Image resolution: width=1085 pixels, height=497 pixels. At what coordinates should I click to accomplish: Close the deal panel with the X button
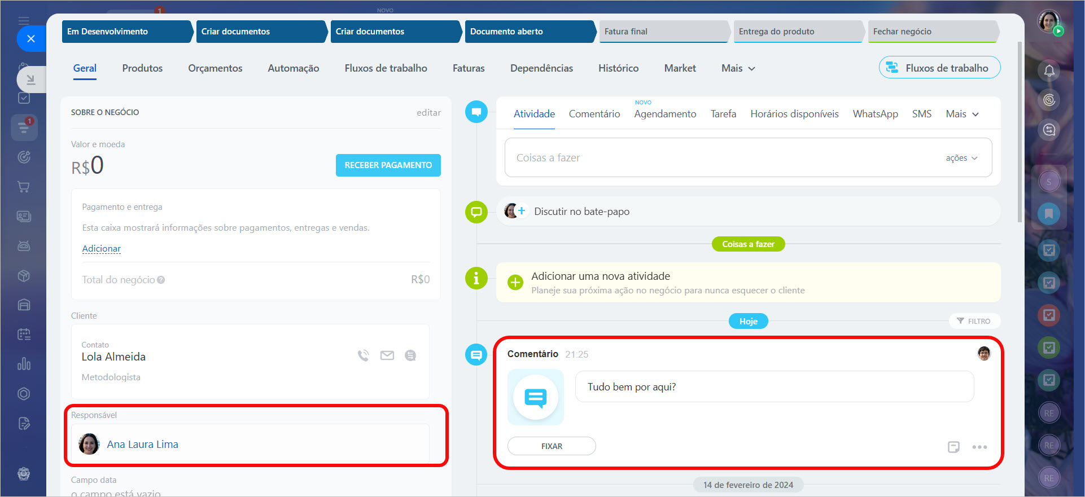(31, 38)
